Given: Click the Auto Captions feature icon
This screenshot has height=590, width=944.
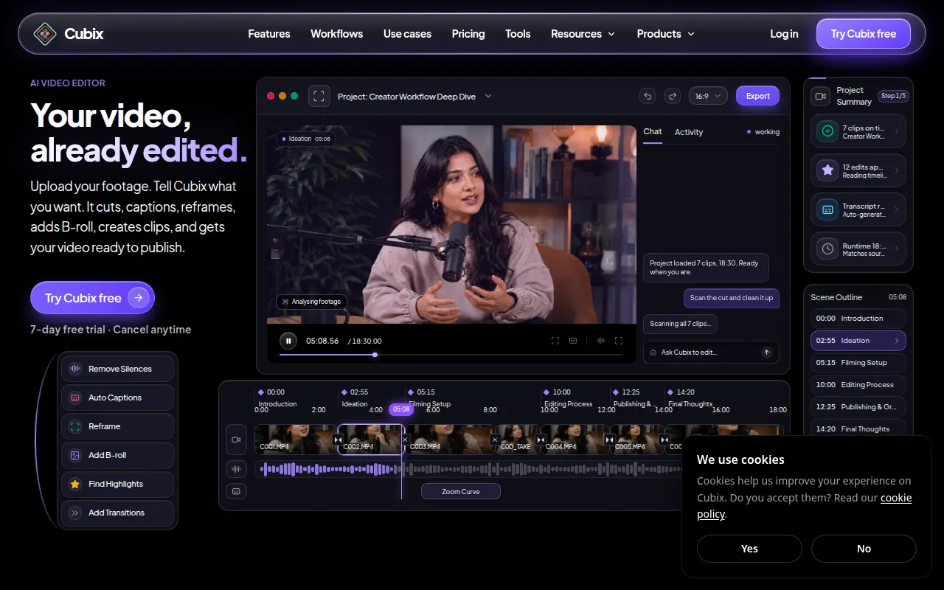Looking at the screenshot, I should (x=74, y=398).
